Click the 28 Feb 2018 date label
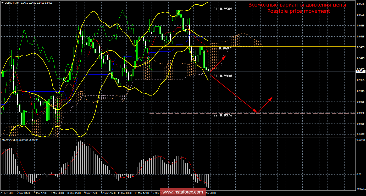The width and height of the screenshot is (366, 196). pyautogui.click(x=7, y=193)
